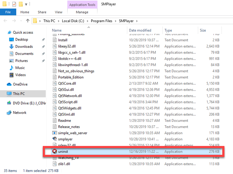Click the simple_web_server application icon

55,133
